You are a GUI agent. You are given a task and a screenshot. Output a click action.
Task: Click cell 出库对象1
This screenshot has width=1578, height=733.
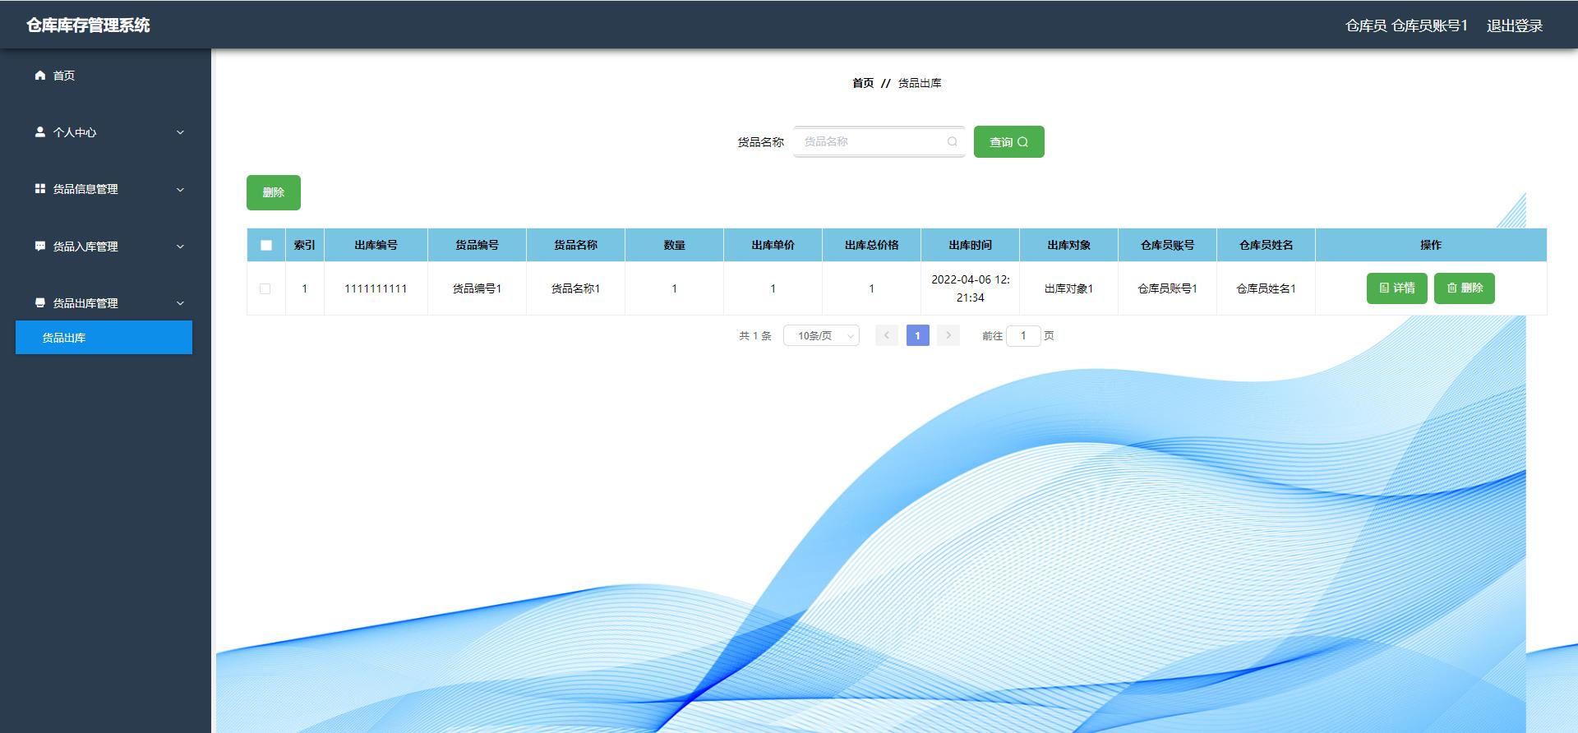[1068, 288]
